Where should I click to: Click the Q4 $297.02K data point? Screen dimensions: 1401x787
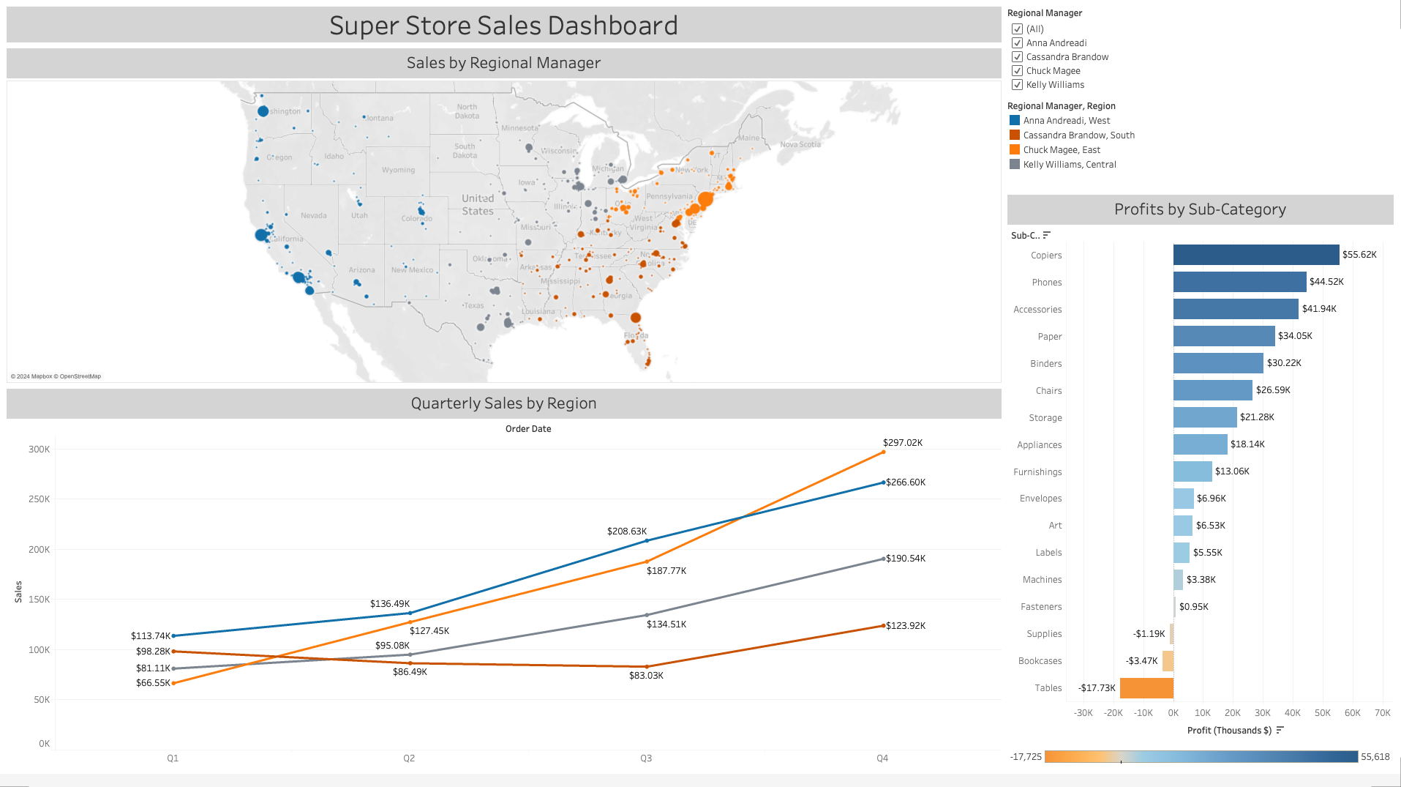pyautogui.click(x=882, y=451)
